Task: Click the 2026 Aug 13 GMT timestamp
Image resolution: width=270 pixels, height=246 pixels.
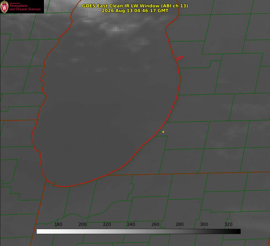Action: pos(135,11)
